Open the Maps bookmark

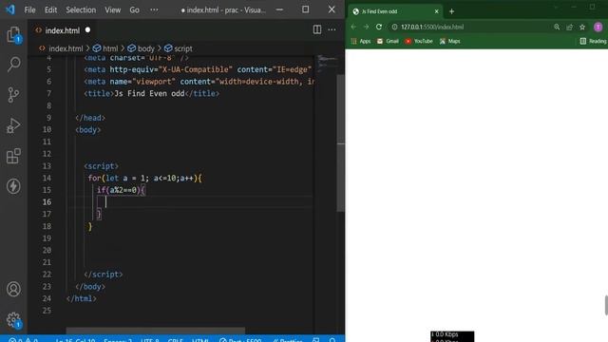click(x=449, y=41)
